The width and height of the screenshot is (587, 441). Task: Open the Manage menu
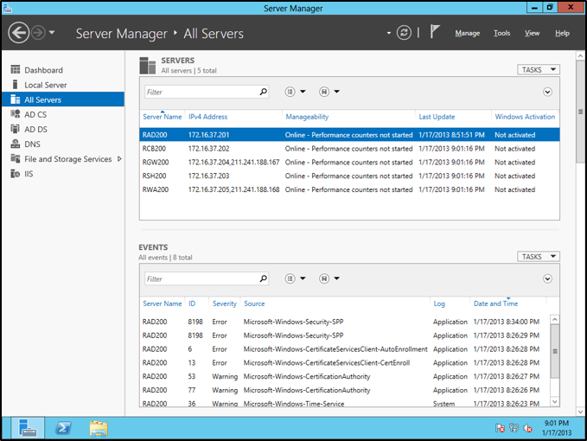click(x=467, y=33)
